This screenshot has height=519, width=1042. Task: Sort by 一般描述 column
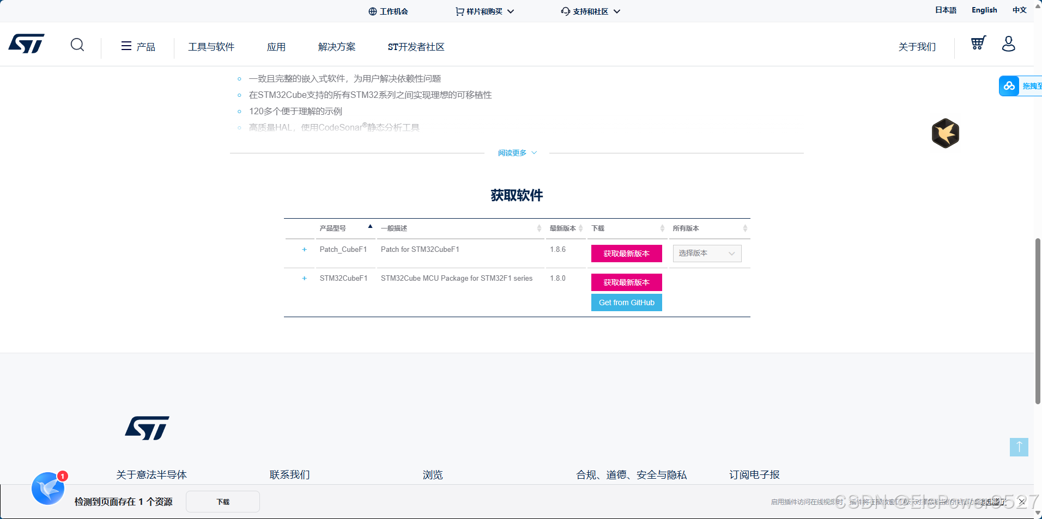click(x=461, y=228)
